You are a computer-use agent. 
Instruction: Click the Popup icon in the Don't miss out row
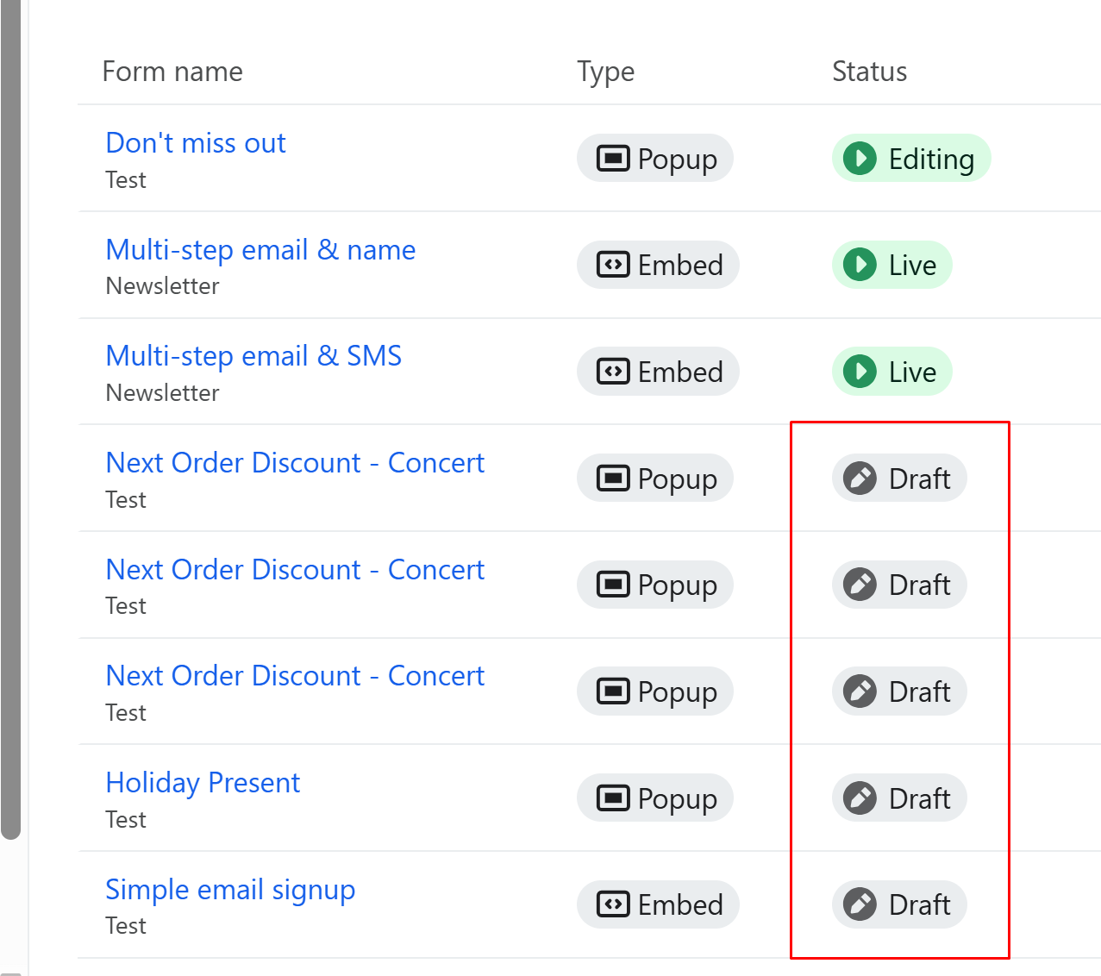(x=613, y=159)
